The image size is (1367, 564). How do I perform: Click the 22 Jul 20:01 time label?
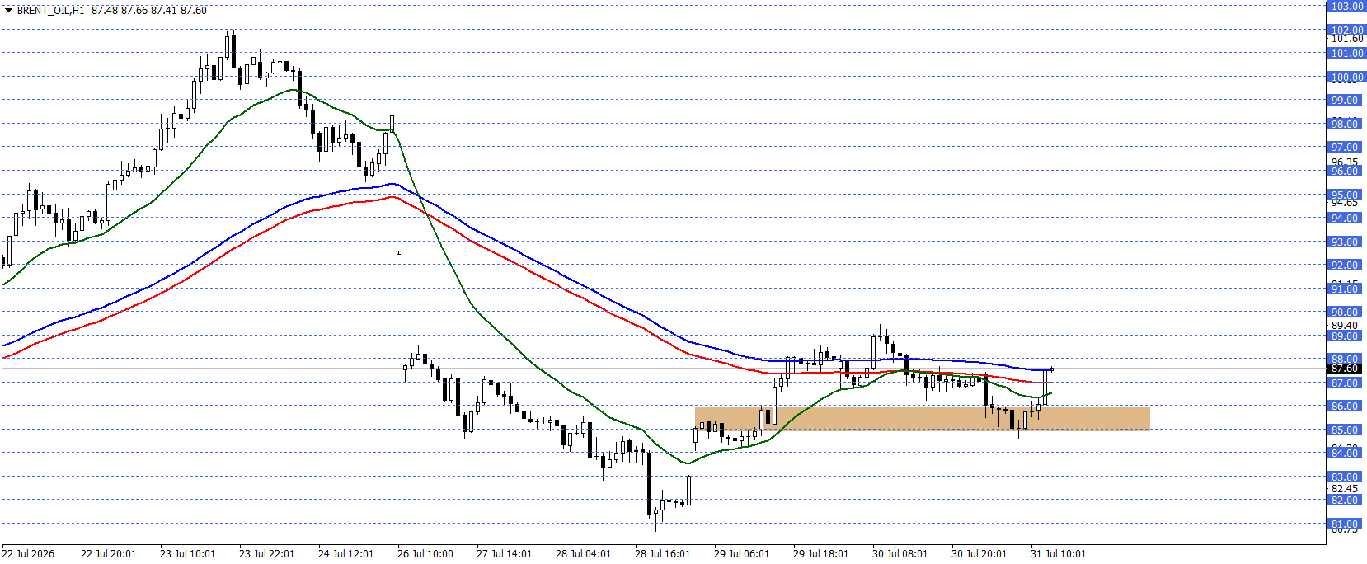[x=108, y=553]
